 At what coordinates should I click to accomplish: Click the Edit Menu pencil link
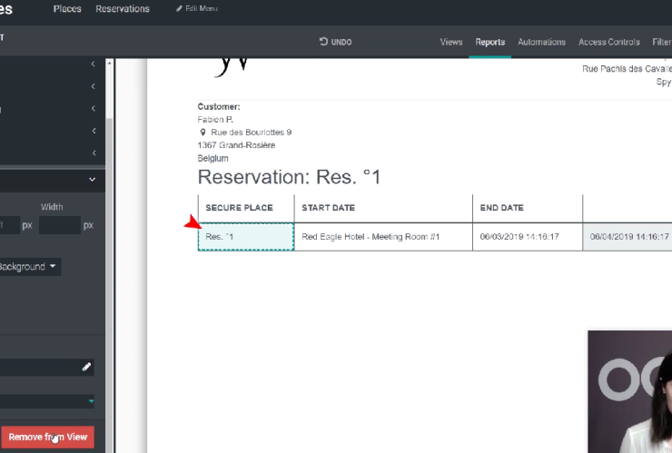[x=197, y=8]
